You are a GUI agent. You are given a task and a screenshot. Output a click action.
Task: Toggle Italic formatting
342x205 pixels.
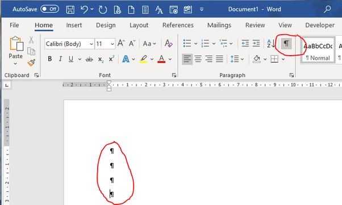point(60,59)
